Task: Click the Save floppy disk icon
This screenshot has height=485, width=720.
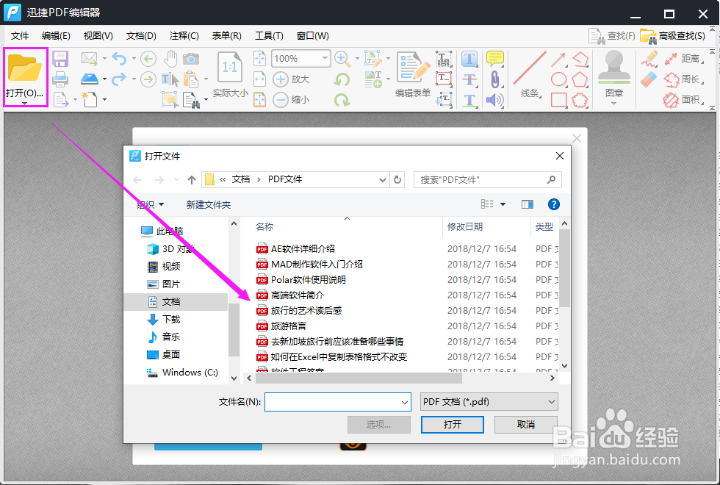Action: pos(60,59)
